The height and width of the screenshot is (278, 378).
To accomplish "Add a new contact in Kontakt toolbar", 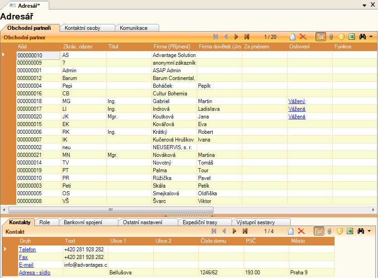I will [291, 231].
